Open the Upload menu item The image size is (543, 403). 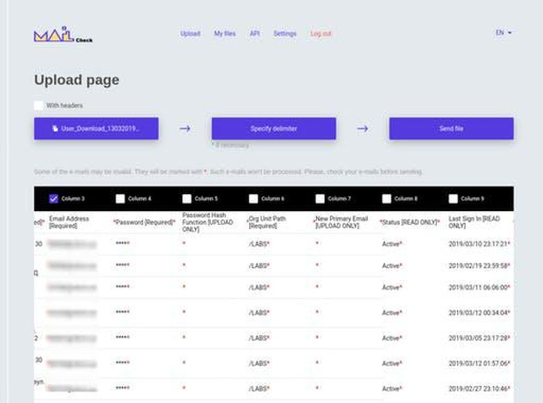pos(190,34)
